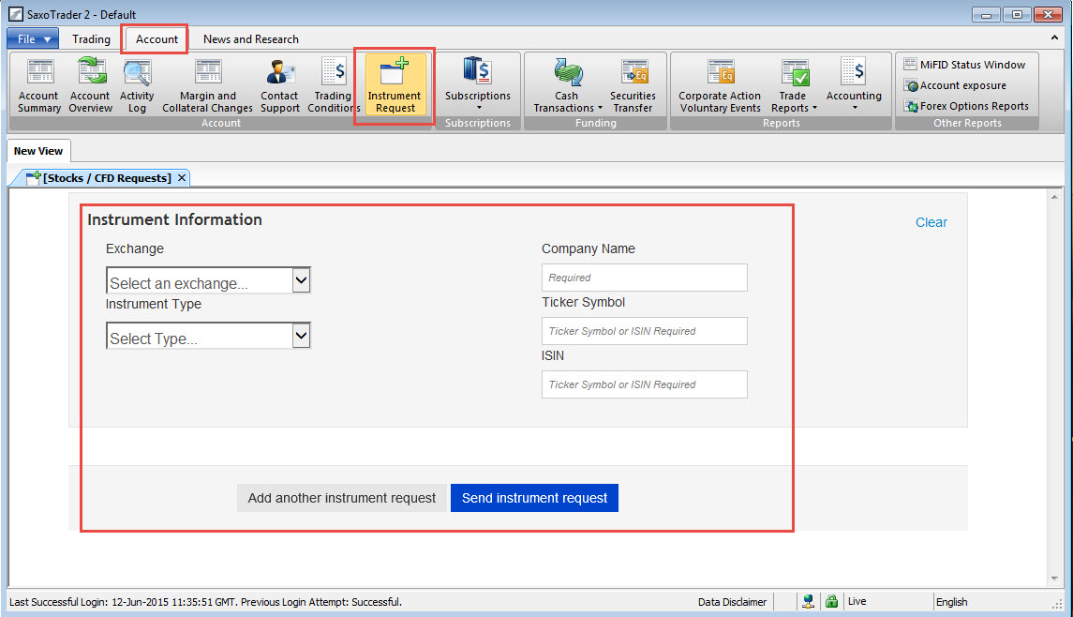Click the scrollbar up arrow
The width and height of the screenshot is (1073, 617).
click(1054, 197)
